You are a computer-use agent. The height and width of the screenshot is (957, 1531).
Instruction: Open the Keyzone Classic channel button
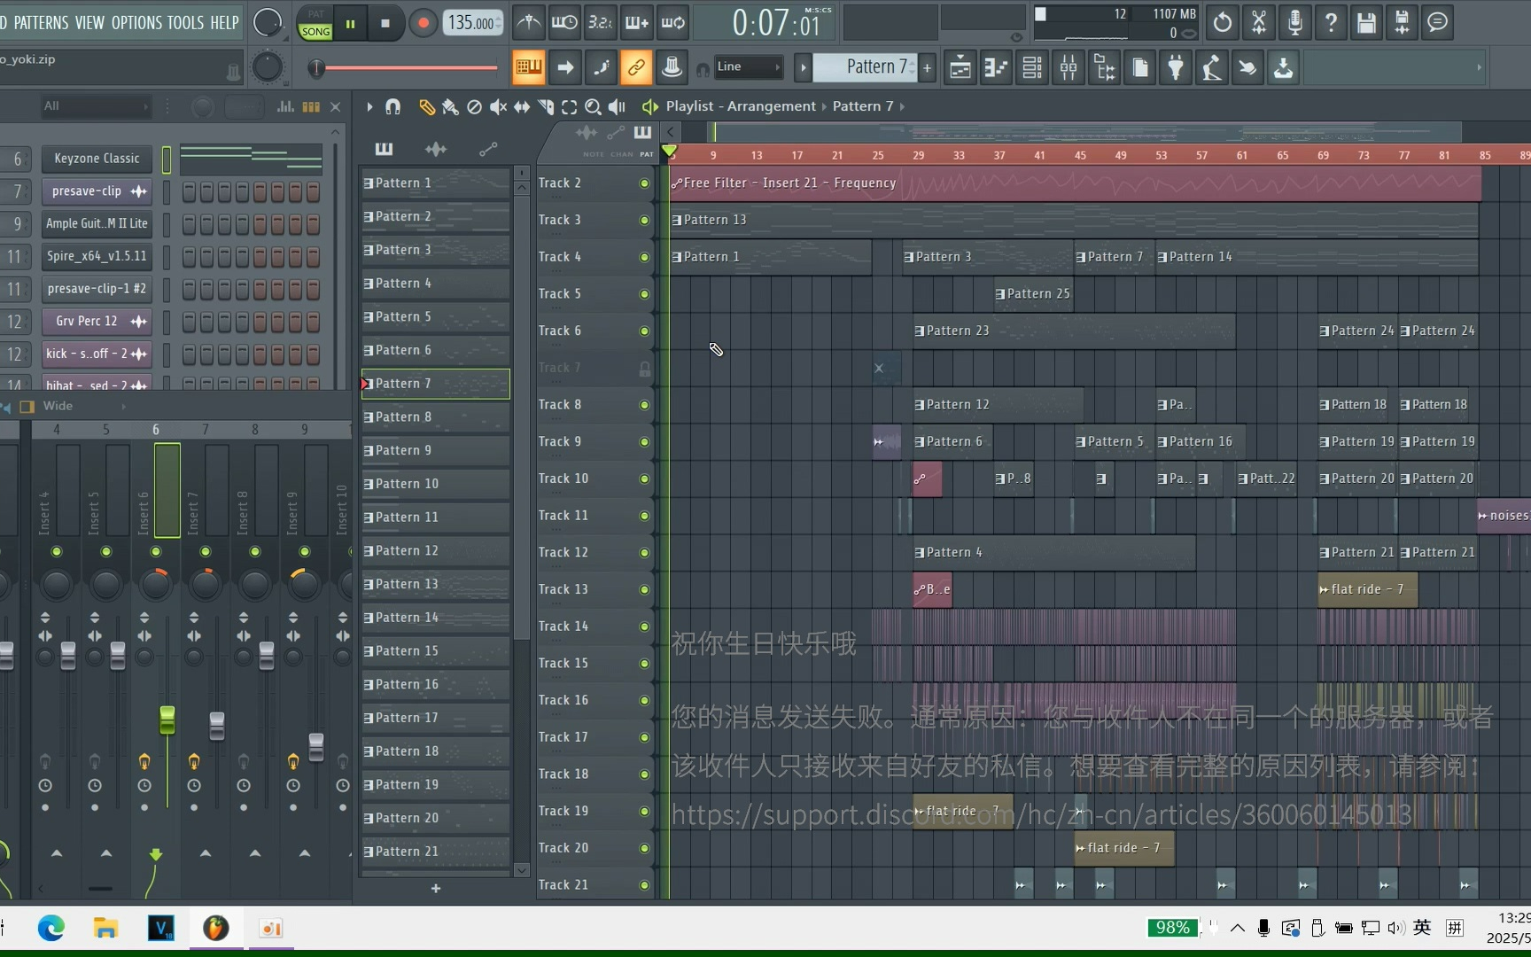pos(97,159)
